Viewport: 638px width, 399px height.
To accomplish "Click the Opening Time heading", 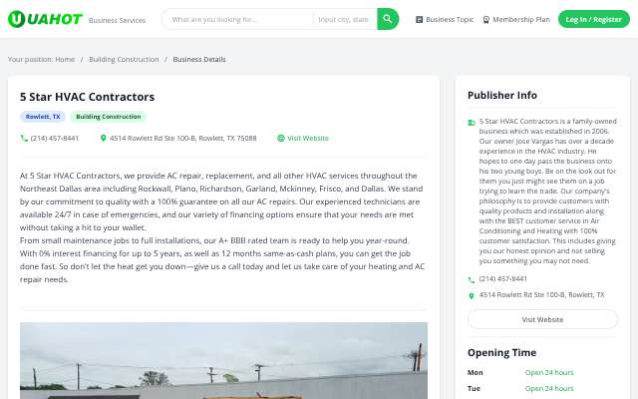I will (x=501, y=352).
